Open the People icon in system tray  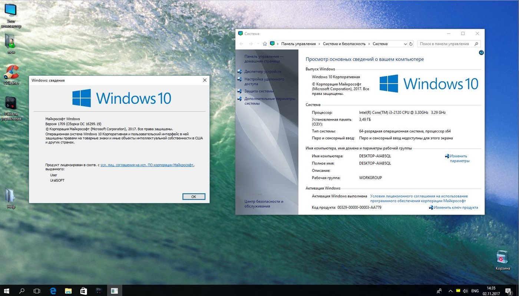coord(439,291)
